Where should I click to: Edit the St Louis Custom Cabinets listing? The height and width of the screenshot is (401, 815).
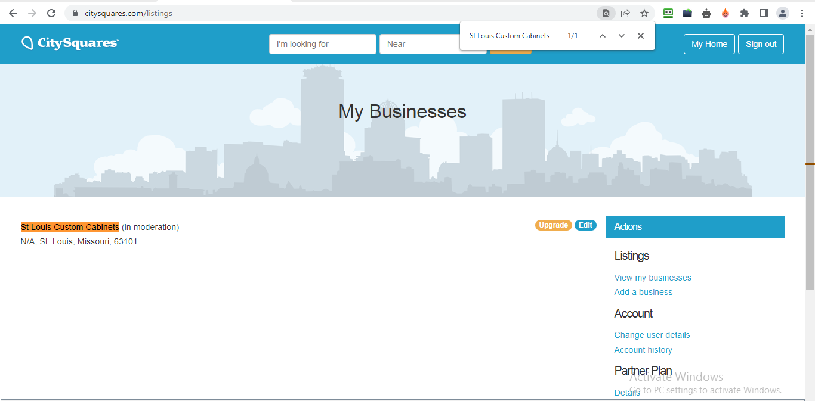pyautogui.click(x=585, y=225)
